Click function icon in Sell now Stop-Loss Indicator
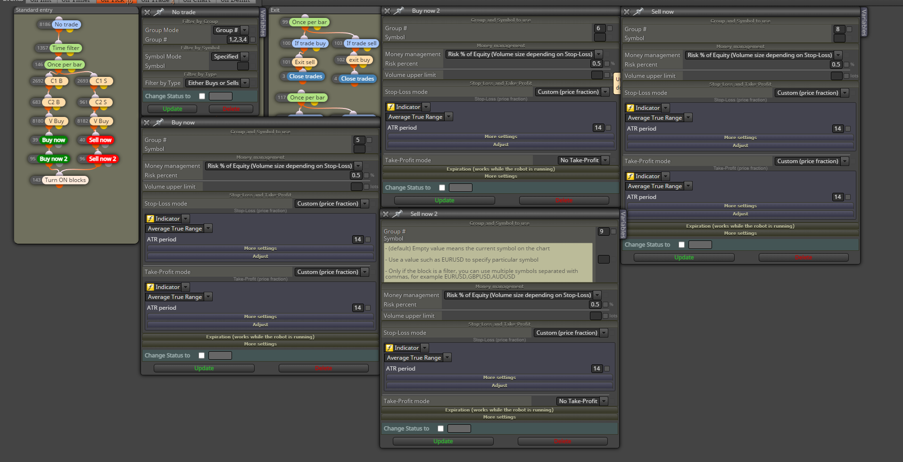Viewport: 903px width, 462px height. [x=630, y=108]
